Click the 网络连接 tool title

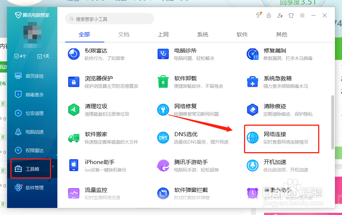pyautogui.click(x=275, y=134)
